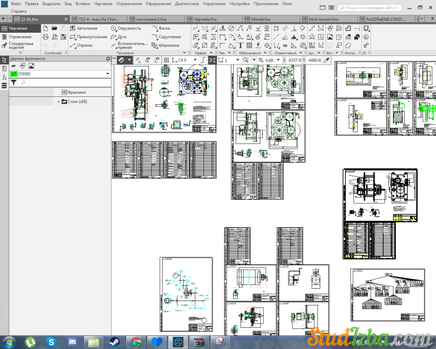Open the Оформление menu
Image resolution: width=436 pixels, height=349 pixels.
[x=158, y=3]
